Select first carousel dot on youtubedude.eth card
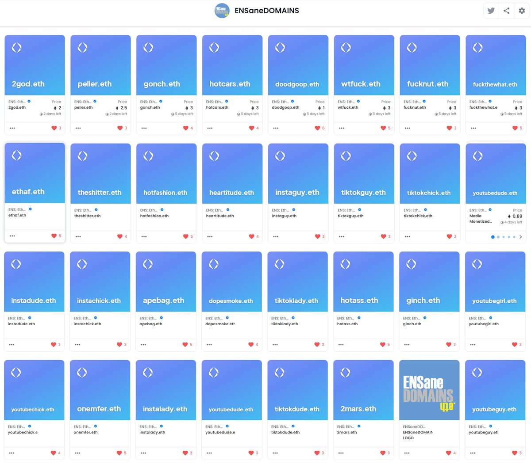The width and height of the screenshot is (531, 464). [493, 237]
